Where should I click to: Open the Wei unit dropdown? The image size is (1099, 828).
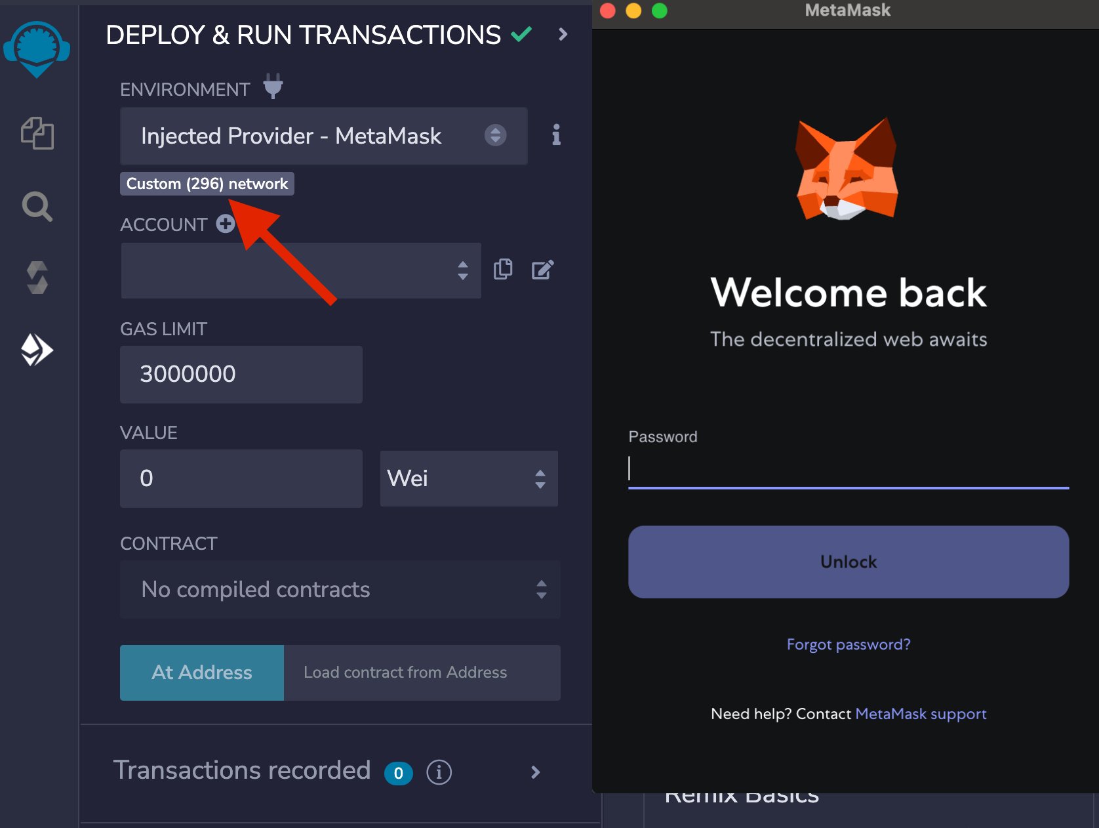[x=469, y=478]
